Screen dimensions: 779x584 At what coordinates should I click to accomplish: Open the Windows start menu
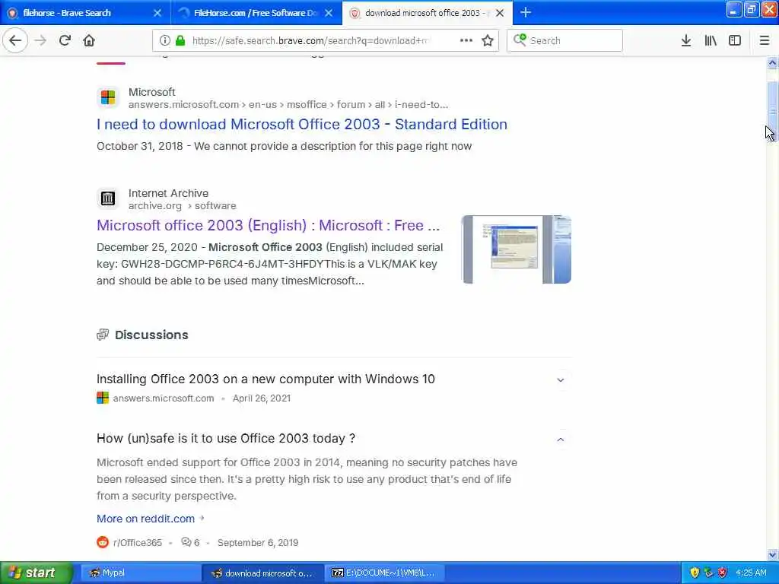(36, 573)
